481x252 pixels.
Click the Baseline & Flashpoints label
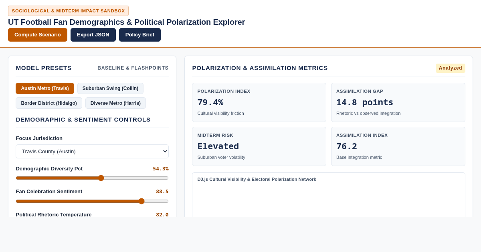click(133, 68)
